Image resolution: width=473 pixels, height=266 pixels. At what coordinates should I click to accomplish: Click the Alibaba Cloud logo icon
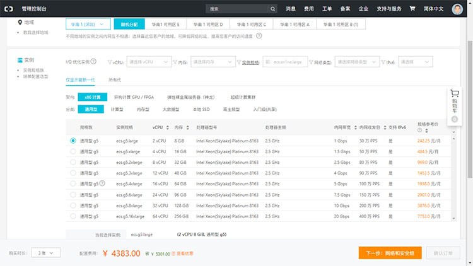pos(8,9)
